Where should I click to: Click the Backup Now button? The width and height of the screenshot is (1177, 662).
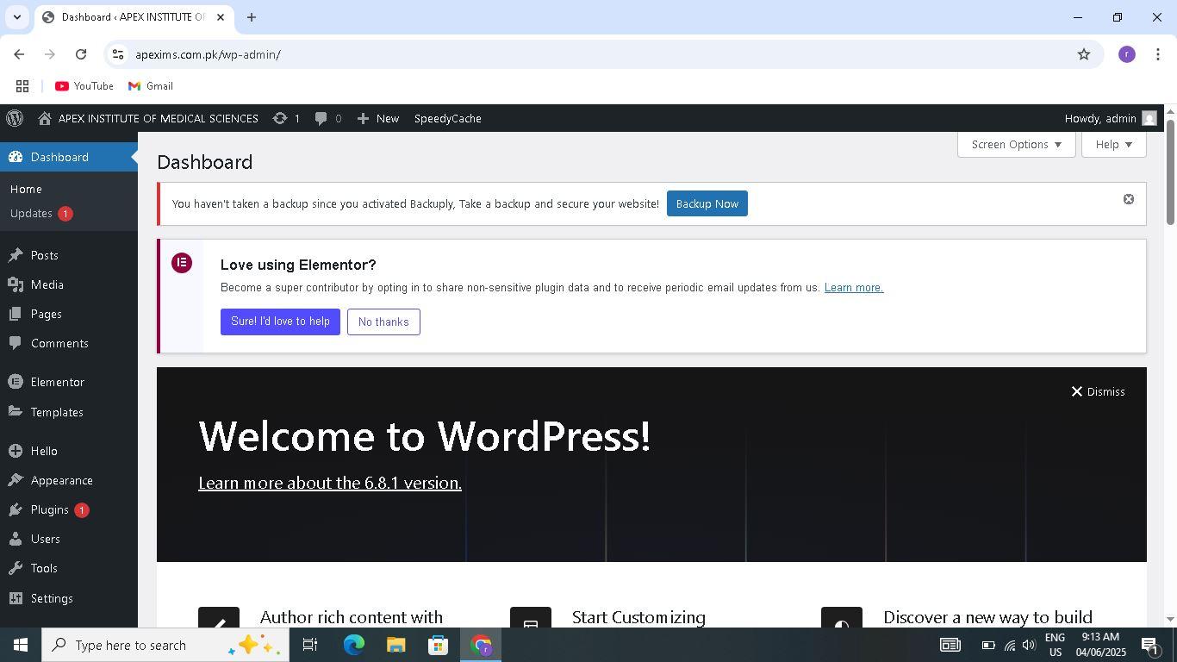pyautogui.click(x=707, y=203)
